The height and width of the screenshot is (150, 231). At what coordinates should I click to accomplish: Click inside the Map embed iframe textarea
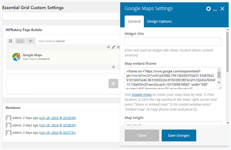pyautogui.click(x=171, y=78)
